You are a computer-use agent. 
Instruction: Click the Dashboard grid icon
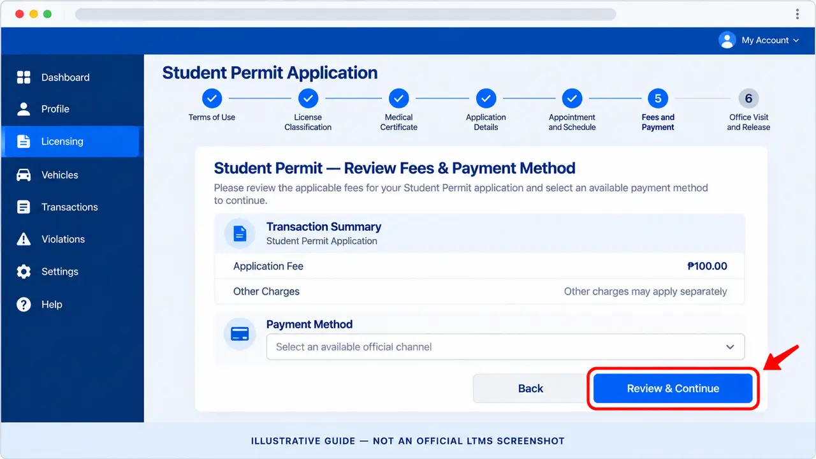(24, 78)
